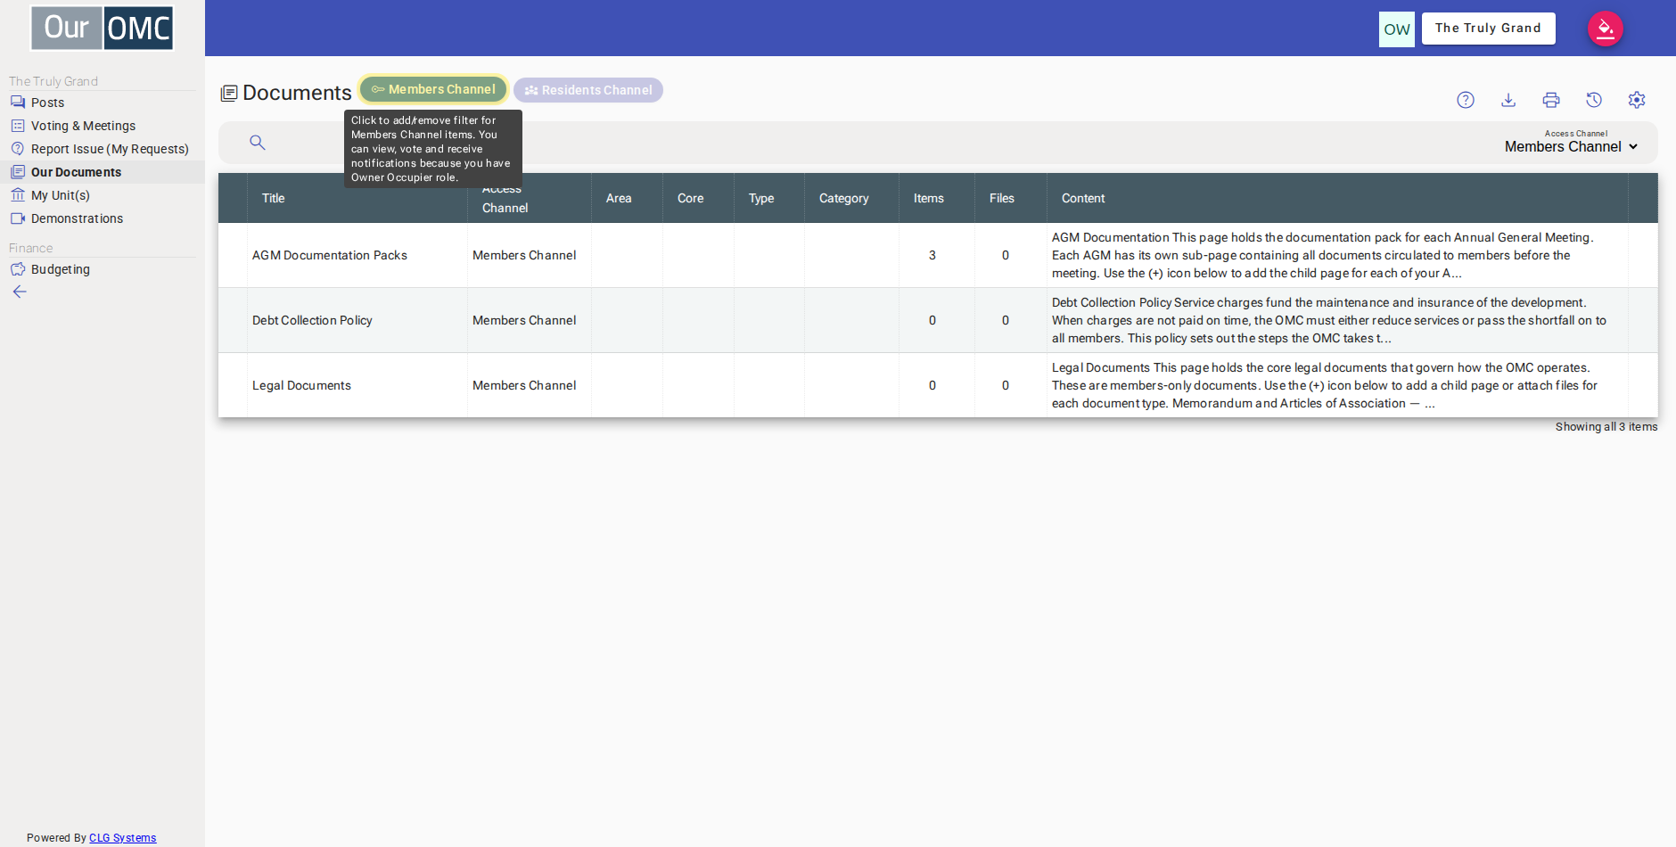The height and width of the screenshot is (847, 1676).
Task: Open the history clock icon
Action: [x=1594, y=100]
